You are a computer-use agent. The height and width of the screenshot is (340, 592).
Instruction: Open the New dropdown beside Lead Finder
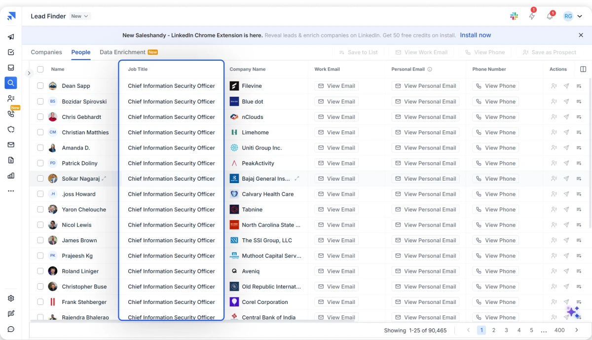point(80,16)
